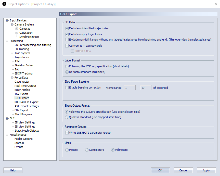Viewport: 220px width, 176px height.
Task: Choose c3d.org specification original start time
Action: coord(67,112)
